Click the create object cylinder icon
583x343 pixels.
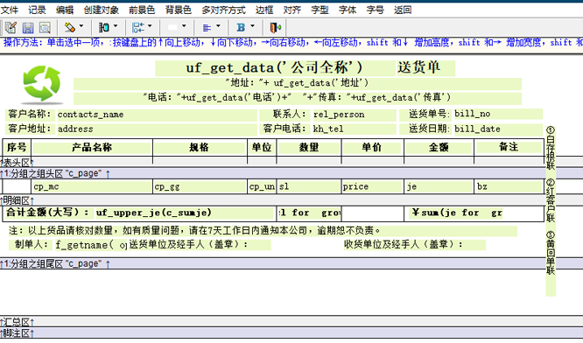[x=104, y=27]
